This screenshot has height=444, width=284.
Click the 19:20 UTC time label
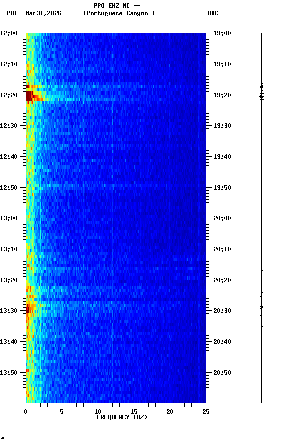[222, 95]
